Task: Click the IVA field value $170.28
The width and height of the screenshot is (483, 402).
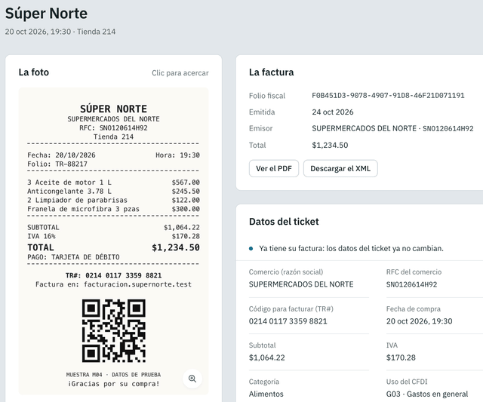Action: 401,358
